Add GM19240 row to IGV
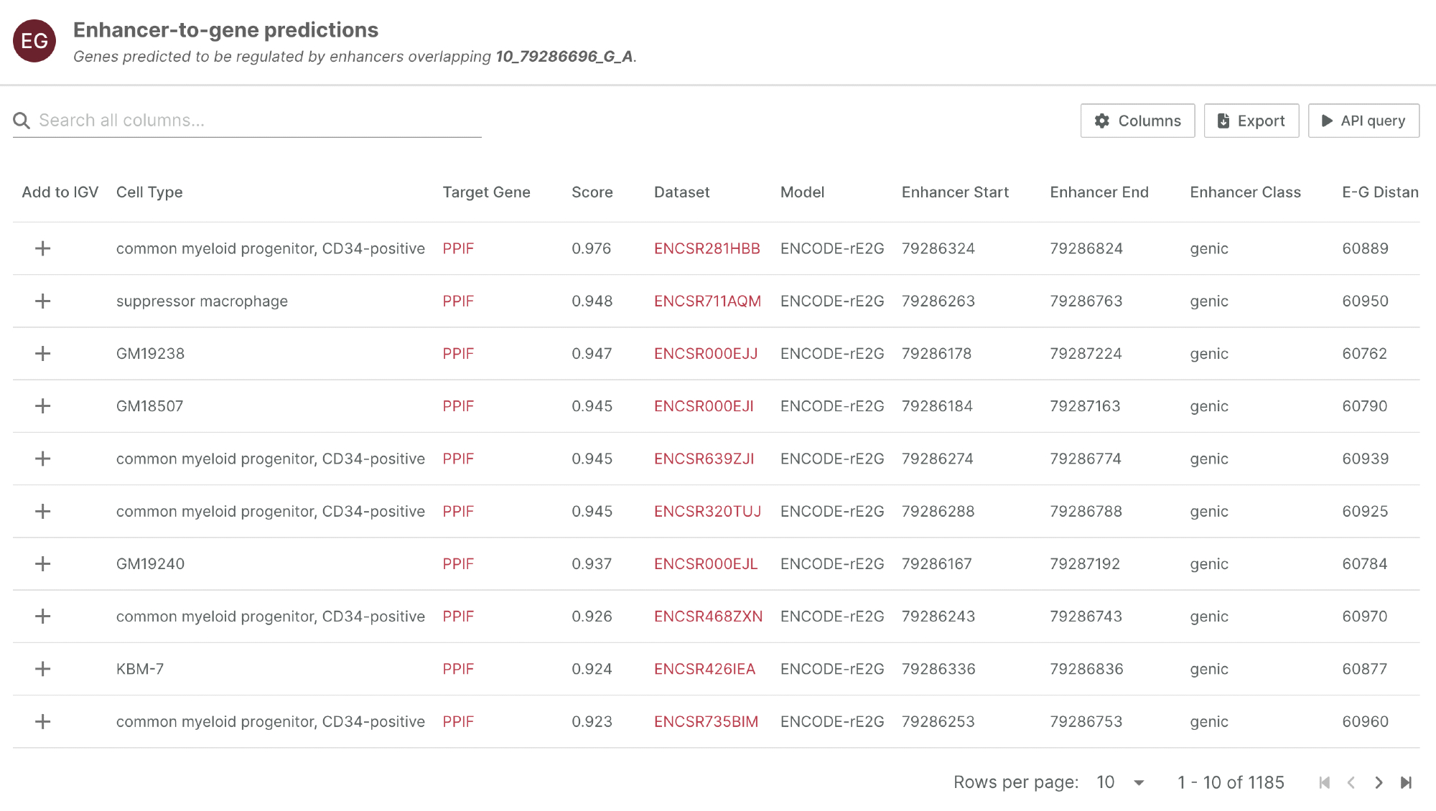This screenshot has width=1436, height=811. pos(43,564)
